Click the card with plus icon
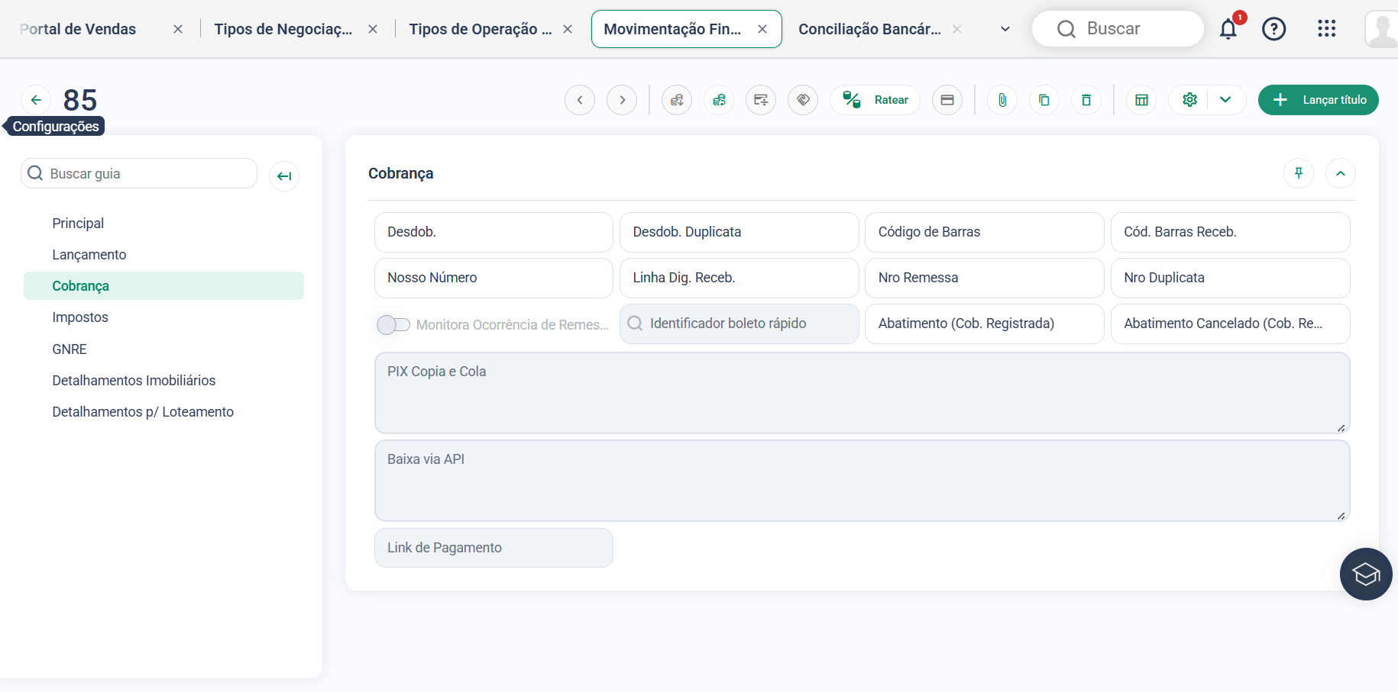 [761, 100]
